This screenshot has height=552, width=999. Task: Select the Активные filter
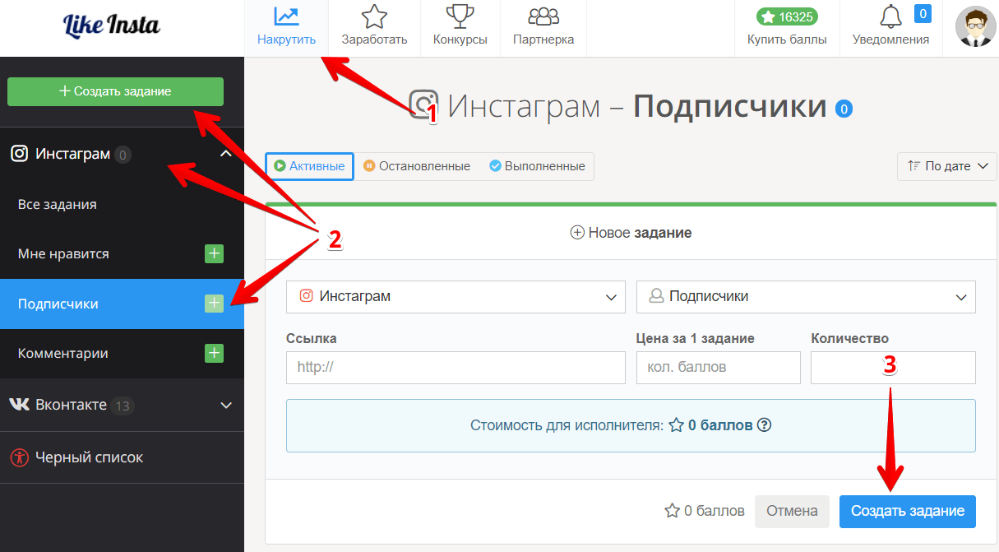coord(309,166)
